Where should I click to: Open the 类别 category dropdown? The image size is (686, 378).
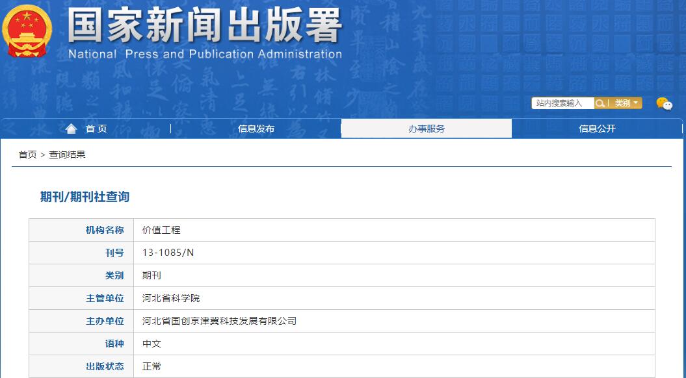click(x=626, y=103)
